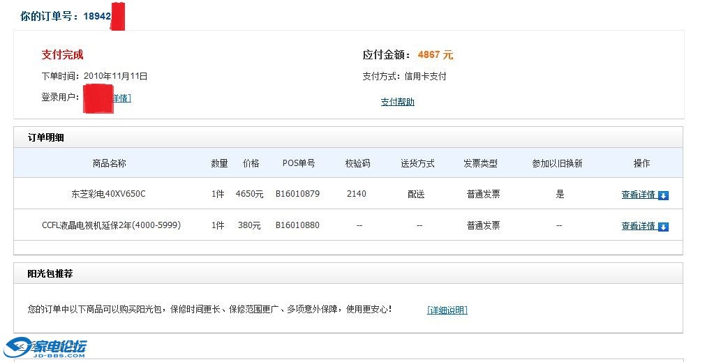Click the CCFL液晶电视机延保2年 product name
This screenshot has height=362, width=721.
[x=112, y=225]
